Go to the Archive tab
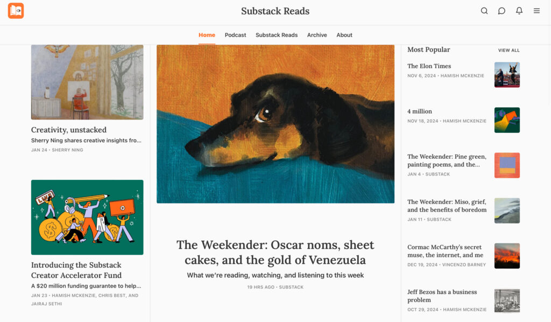The height and width of the screenshot is (322, 551). click(x=317, y=35)
